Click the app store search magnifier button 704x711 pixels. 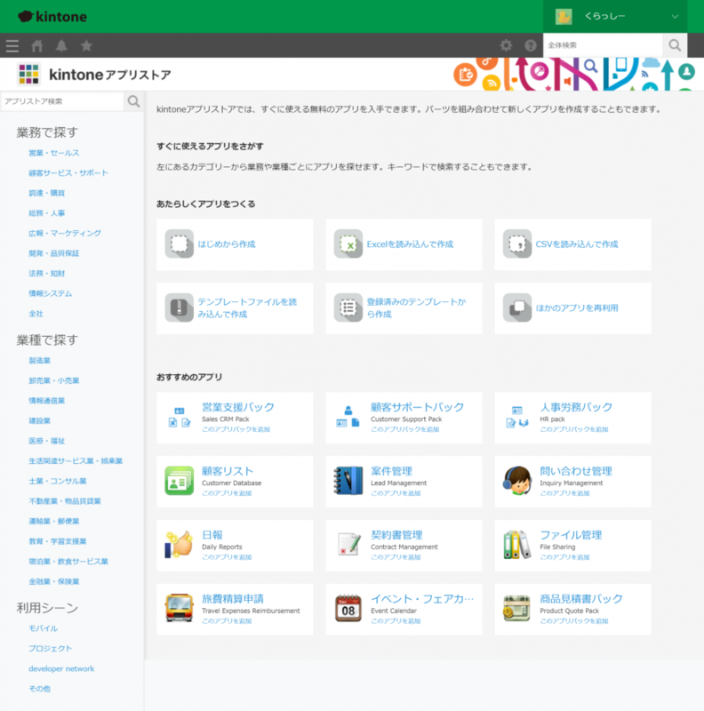point(133,101)
